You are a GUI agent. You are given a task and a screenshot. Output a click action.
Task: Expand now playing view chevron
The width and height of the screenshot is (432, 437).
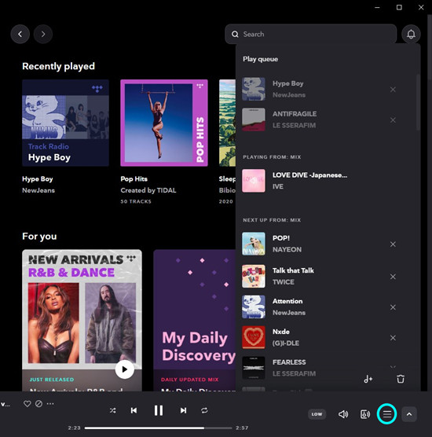point(409,414)
